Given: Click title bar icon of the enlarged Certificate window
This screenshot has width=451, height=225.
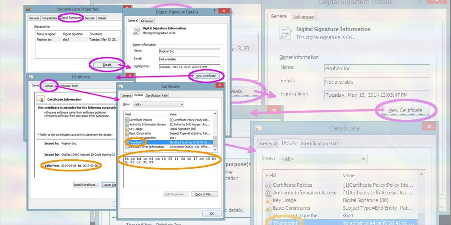Looking at the screenshot, I should [x=258, y=128].
